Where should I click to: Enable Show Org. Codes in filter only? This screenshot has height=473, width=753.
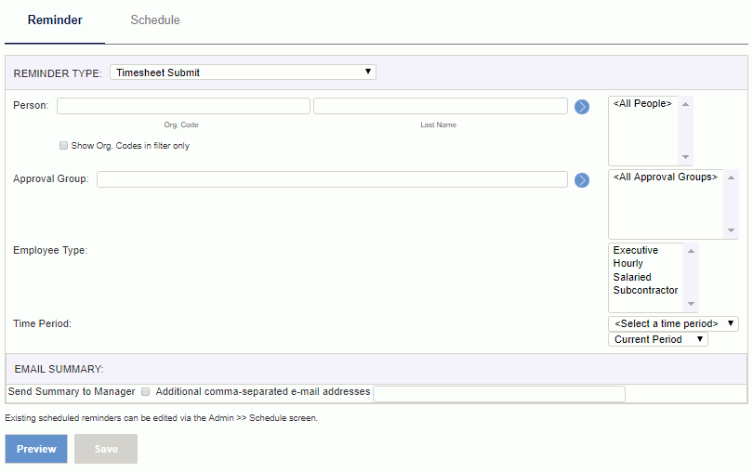point(63,146)
